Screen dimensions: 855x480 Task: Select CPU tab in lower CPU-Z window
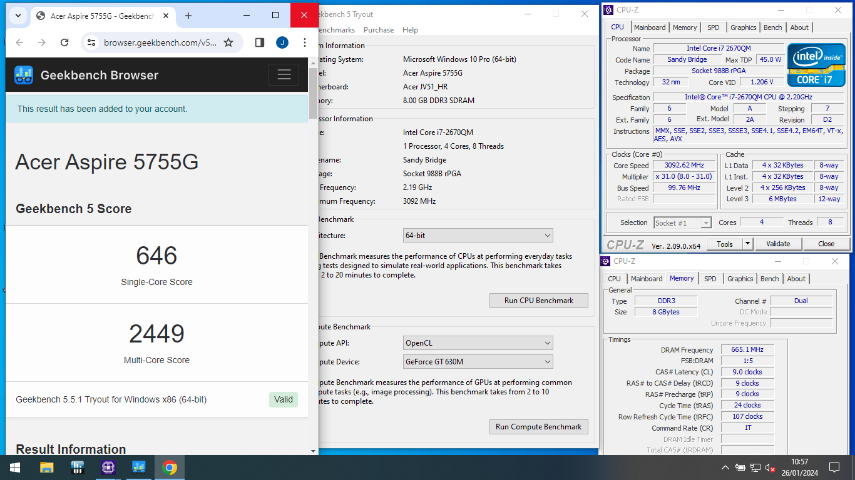[615, 279]
